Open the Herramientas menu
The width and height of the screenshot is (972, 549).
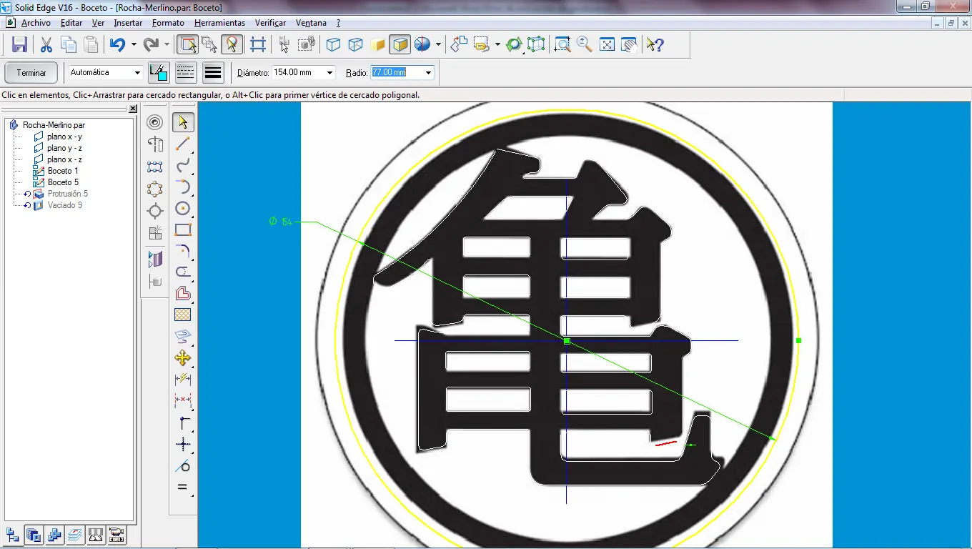pos(219,22)
